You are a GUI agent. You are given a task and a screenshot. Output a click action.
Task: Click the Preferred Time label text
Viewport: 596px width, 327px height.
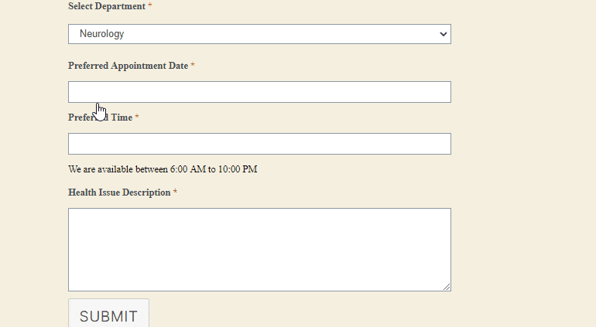click(x=101, y=118)
